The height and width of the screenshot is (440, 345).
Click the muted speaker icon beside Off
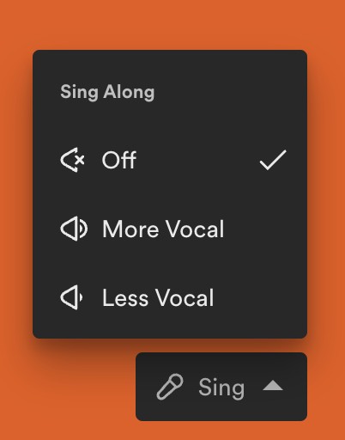73,160
